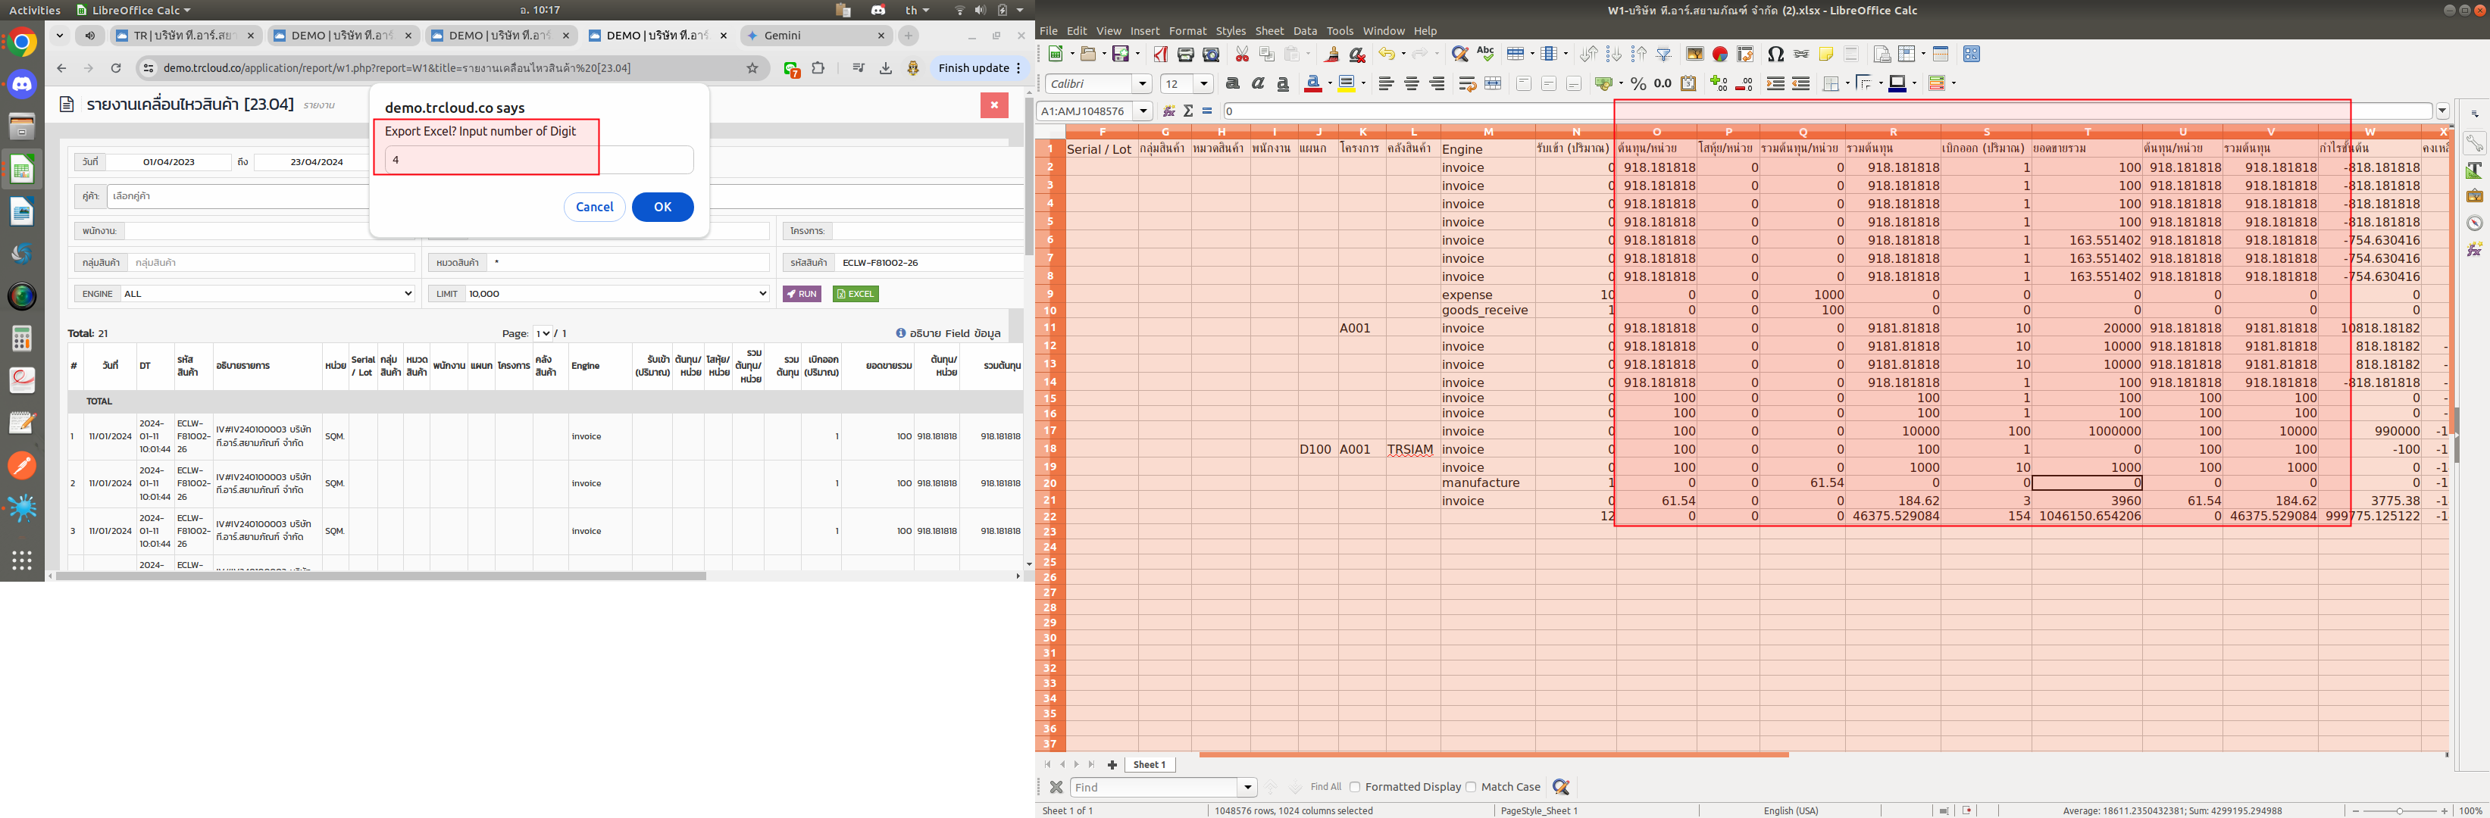Viewport: 2490px width, 818px height.
Task: Open Function Wizard fx icon
Action: pos(1168,111)
